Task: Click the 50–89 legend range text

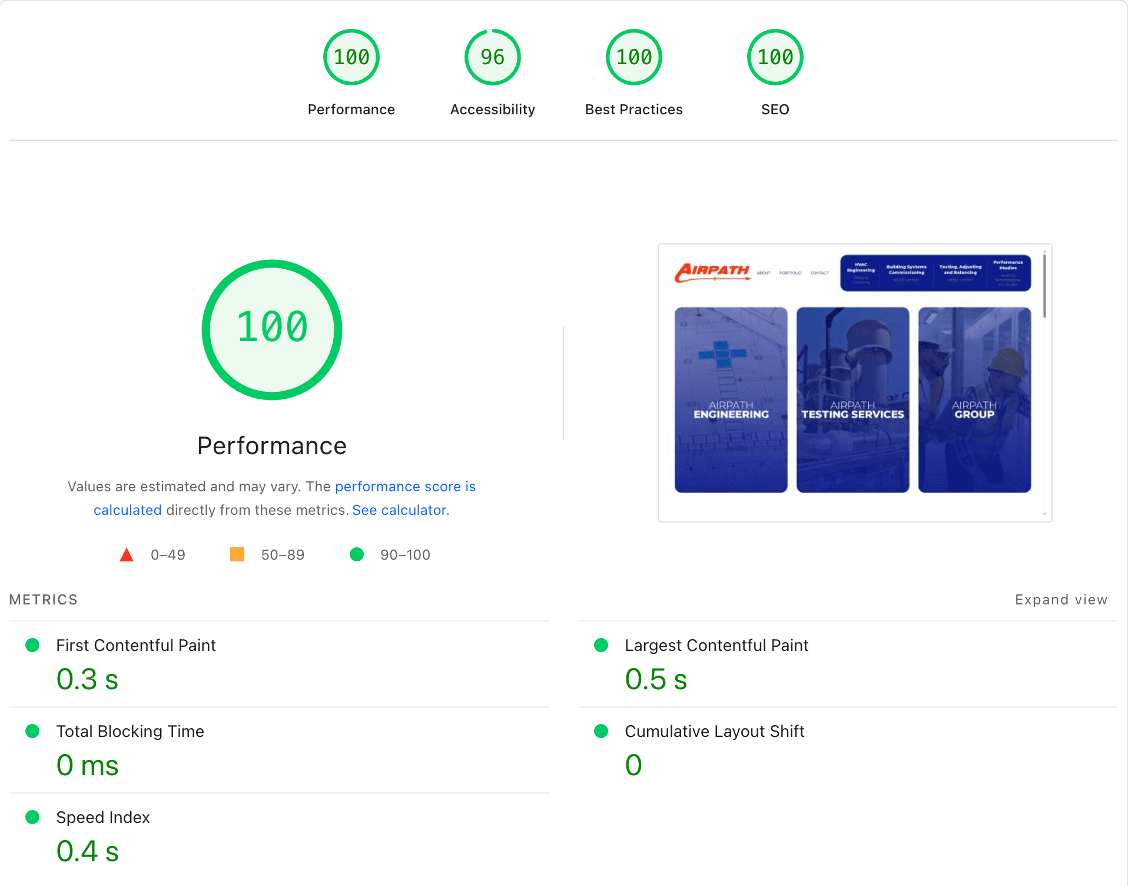Action: (x=283, y=555)
